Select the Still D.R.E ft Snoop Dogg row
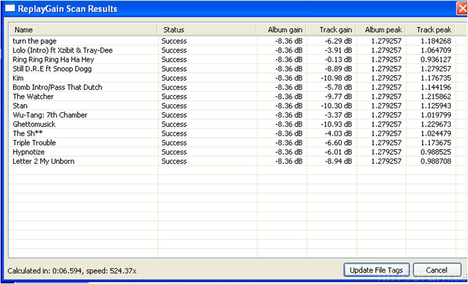The width and height of the screenshot is (468, 284). 52,69
